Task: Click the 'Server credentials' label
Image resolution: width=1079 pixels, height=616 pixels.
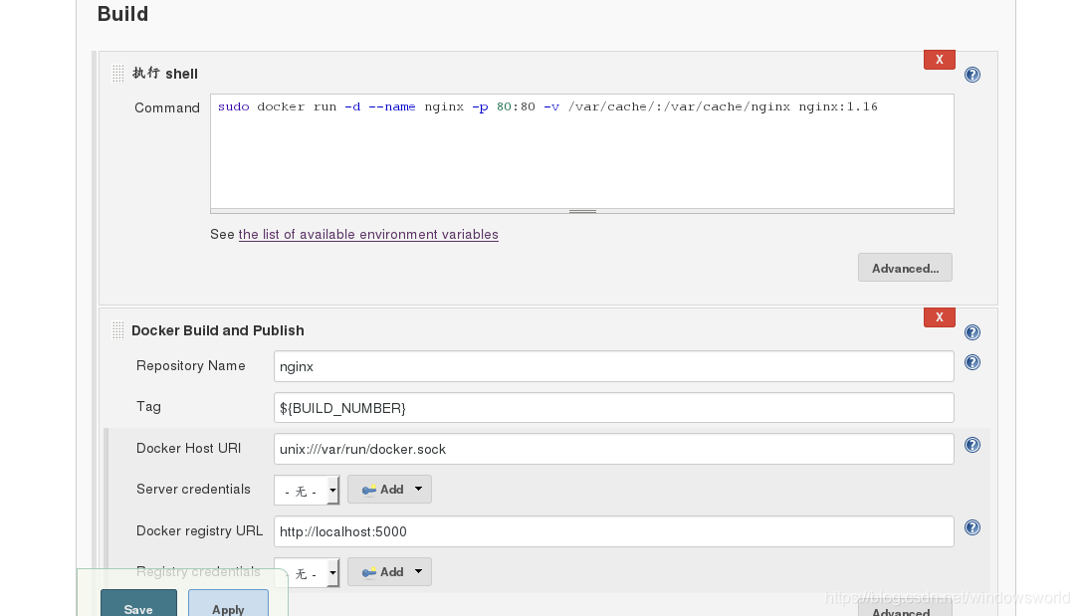Action: (x=193, y=489)
